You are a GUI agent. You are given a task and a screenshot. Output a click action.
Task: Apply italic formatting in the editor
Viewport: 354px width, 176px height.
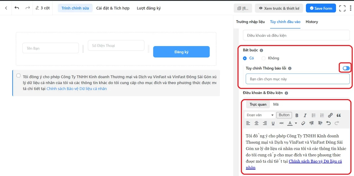pyautogui.click(x=305, y=115)
